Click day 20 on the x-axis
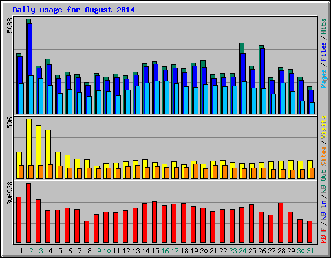 [204, 251]
